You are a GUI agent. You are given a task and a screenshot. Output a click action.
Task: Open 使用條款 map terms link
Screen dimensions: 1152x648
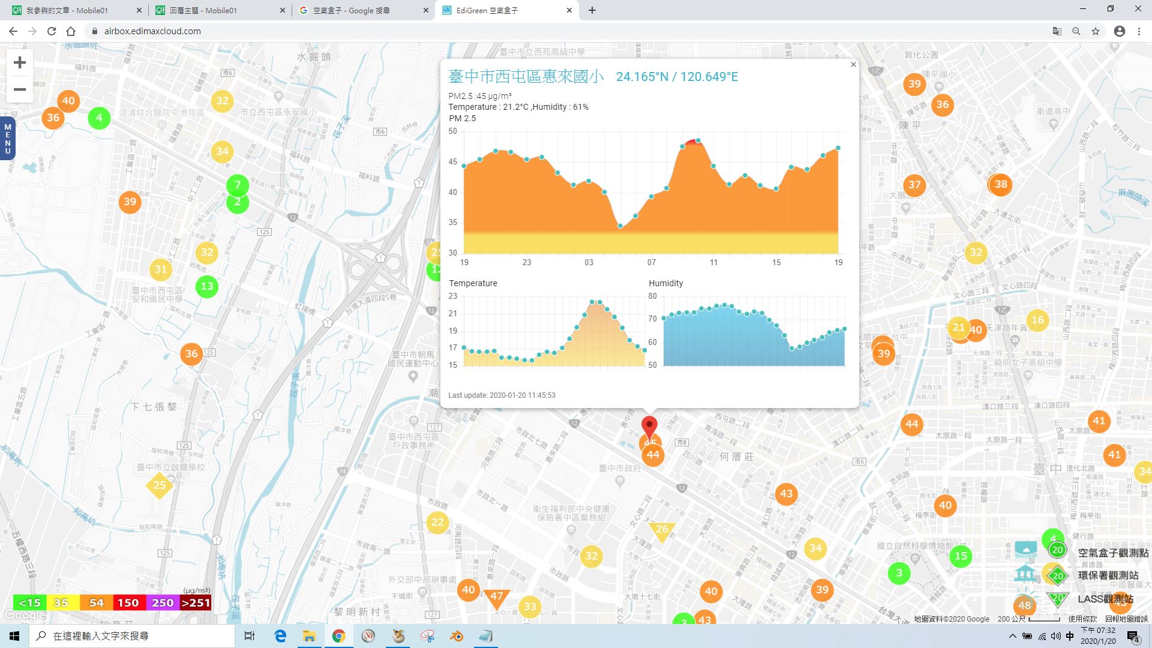pyautogui.click(x=1082, y=619)
